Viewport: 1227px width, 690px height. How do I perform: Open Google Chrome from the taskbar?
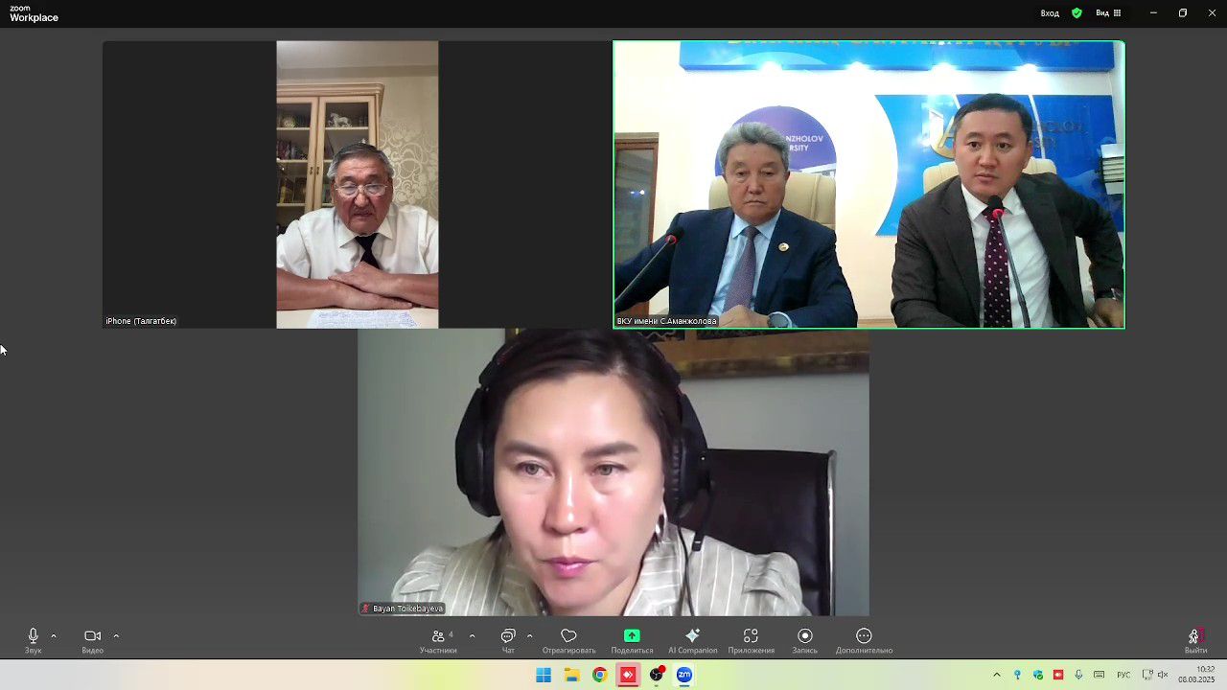[x=599, y=675]
